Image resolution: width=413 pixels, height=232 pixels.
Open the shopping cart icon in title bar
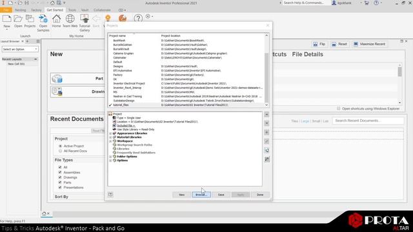click(x=367, y=3)
